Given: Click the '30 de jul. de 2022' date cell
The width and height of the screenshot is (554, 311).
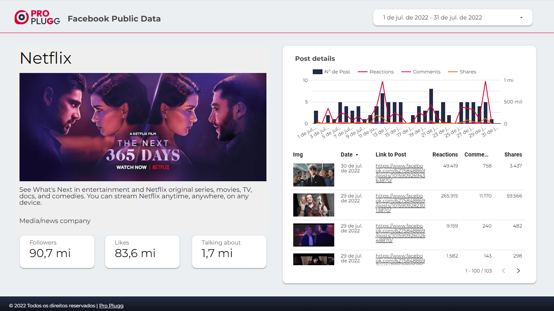Looking at the screenshot, I should click(x=352, y=168).
